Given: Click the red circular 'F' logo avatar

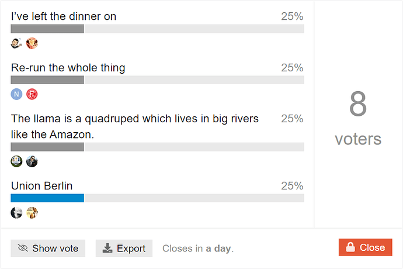Looking at the screenshot, I should (32, 94).
